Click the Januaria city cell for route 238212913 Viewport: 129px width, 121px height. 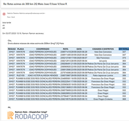click(103, 61)
